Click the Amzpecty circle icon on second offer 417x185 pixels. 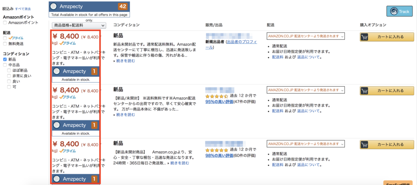[x=56, y=125]
